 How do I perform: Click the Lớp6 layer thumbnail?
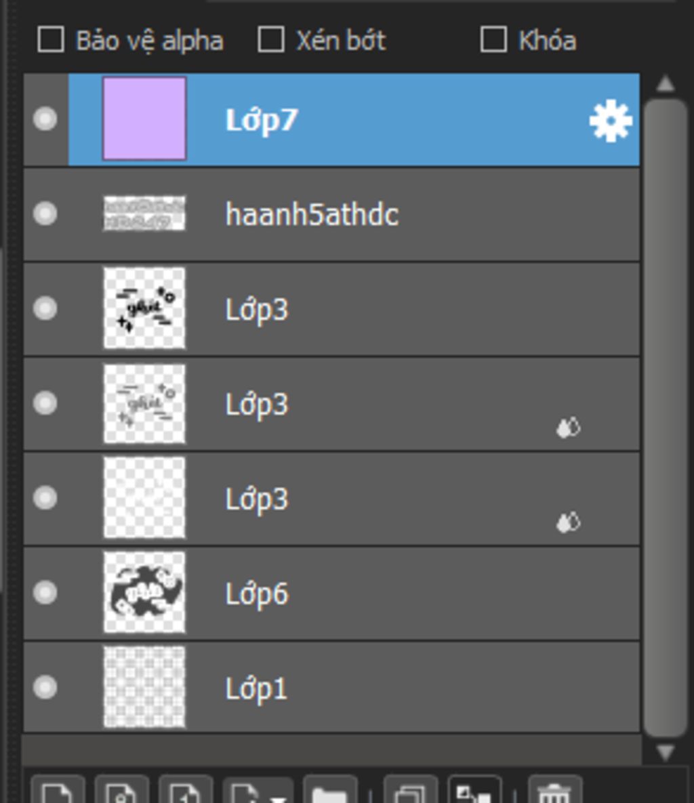144,593
